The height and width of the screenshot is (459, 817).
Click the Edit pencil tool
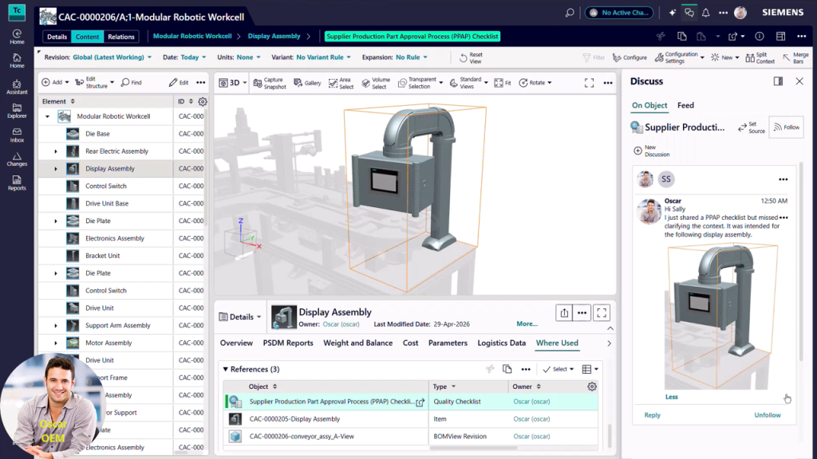pyautogui.click(x=179, y=82)
